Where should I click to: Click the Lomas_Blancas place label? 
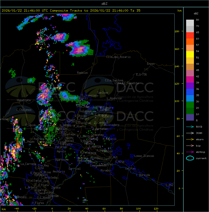coord(144,156)
